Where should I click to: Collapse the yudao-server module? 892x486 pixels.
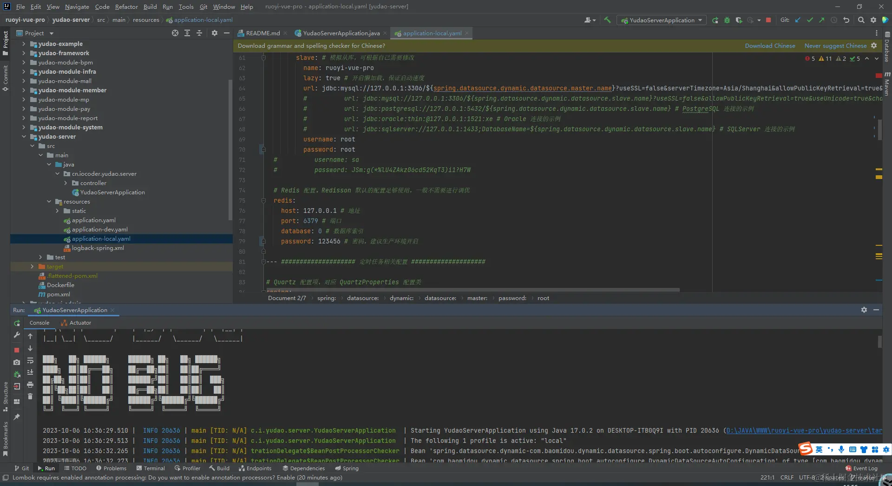pyautogui.click(x=24, y=136)
